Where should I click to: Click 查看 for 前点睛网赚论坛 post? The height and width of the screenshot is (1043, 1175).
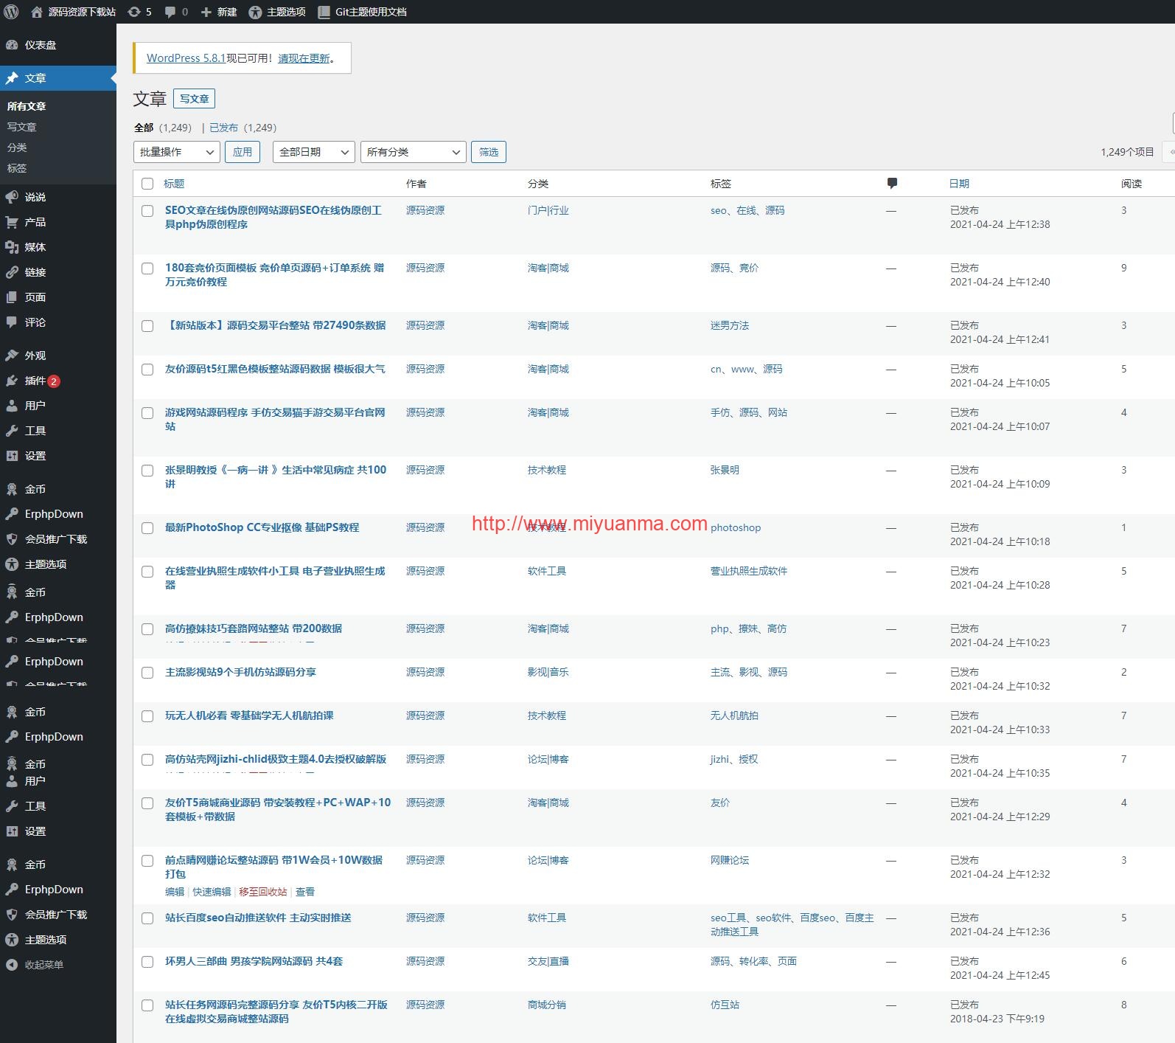(x=305, y=892)
